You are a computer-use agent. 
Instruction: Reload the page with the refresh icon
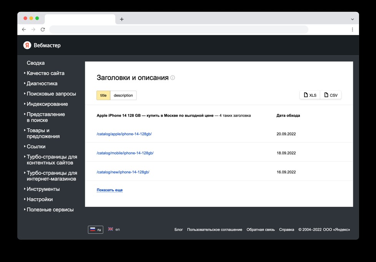[43, 30]
